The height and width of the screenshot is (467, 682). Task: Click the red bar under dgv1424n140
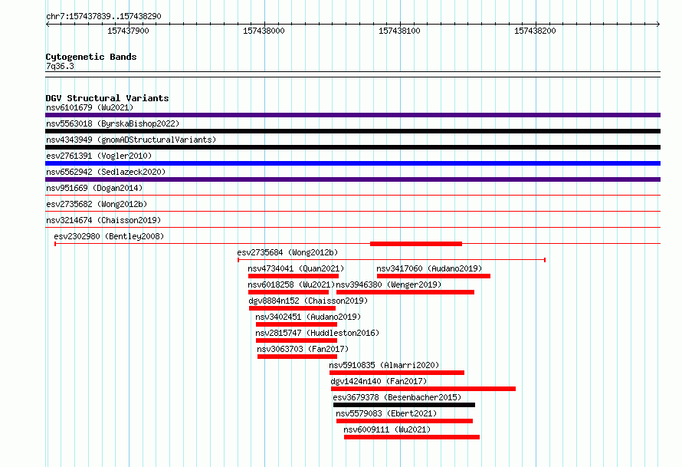(x=423, y=389)
